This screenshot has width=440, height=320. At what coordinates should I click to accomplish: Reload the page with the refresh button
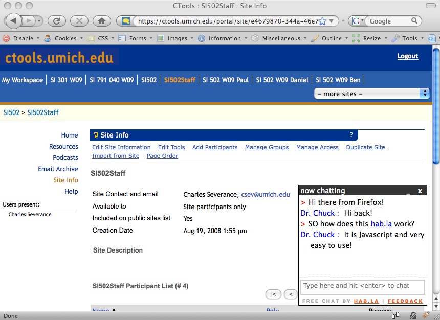(x=57, y=21)
